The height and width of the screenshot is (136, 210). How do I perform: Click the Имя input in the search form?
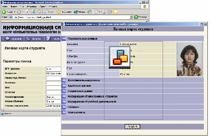click(x=53, y=87)
